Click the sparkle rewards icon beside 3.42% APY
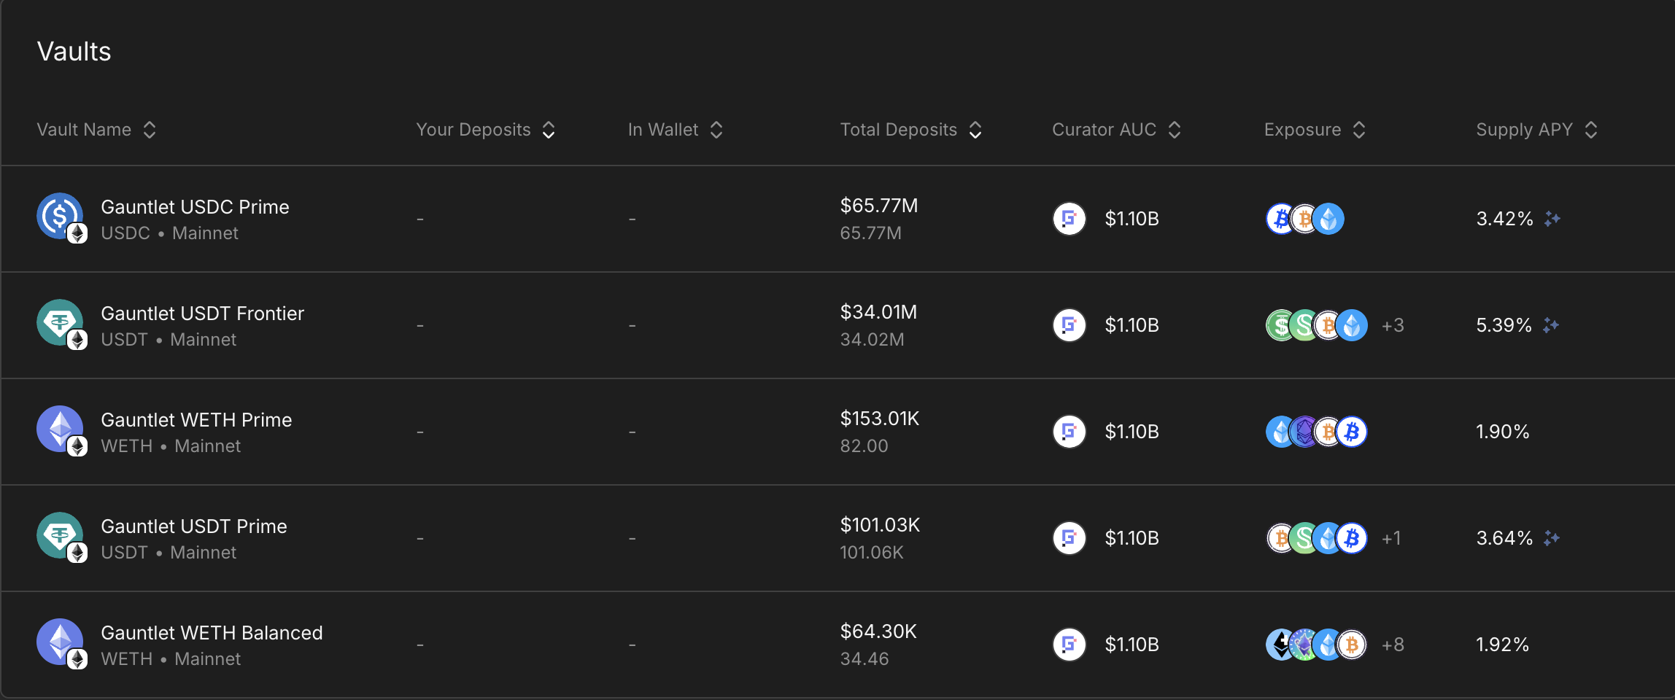The width and height of the screenshot is (1675, 700). click(x=1552, y=219)
